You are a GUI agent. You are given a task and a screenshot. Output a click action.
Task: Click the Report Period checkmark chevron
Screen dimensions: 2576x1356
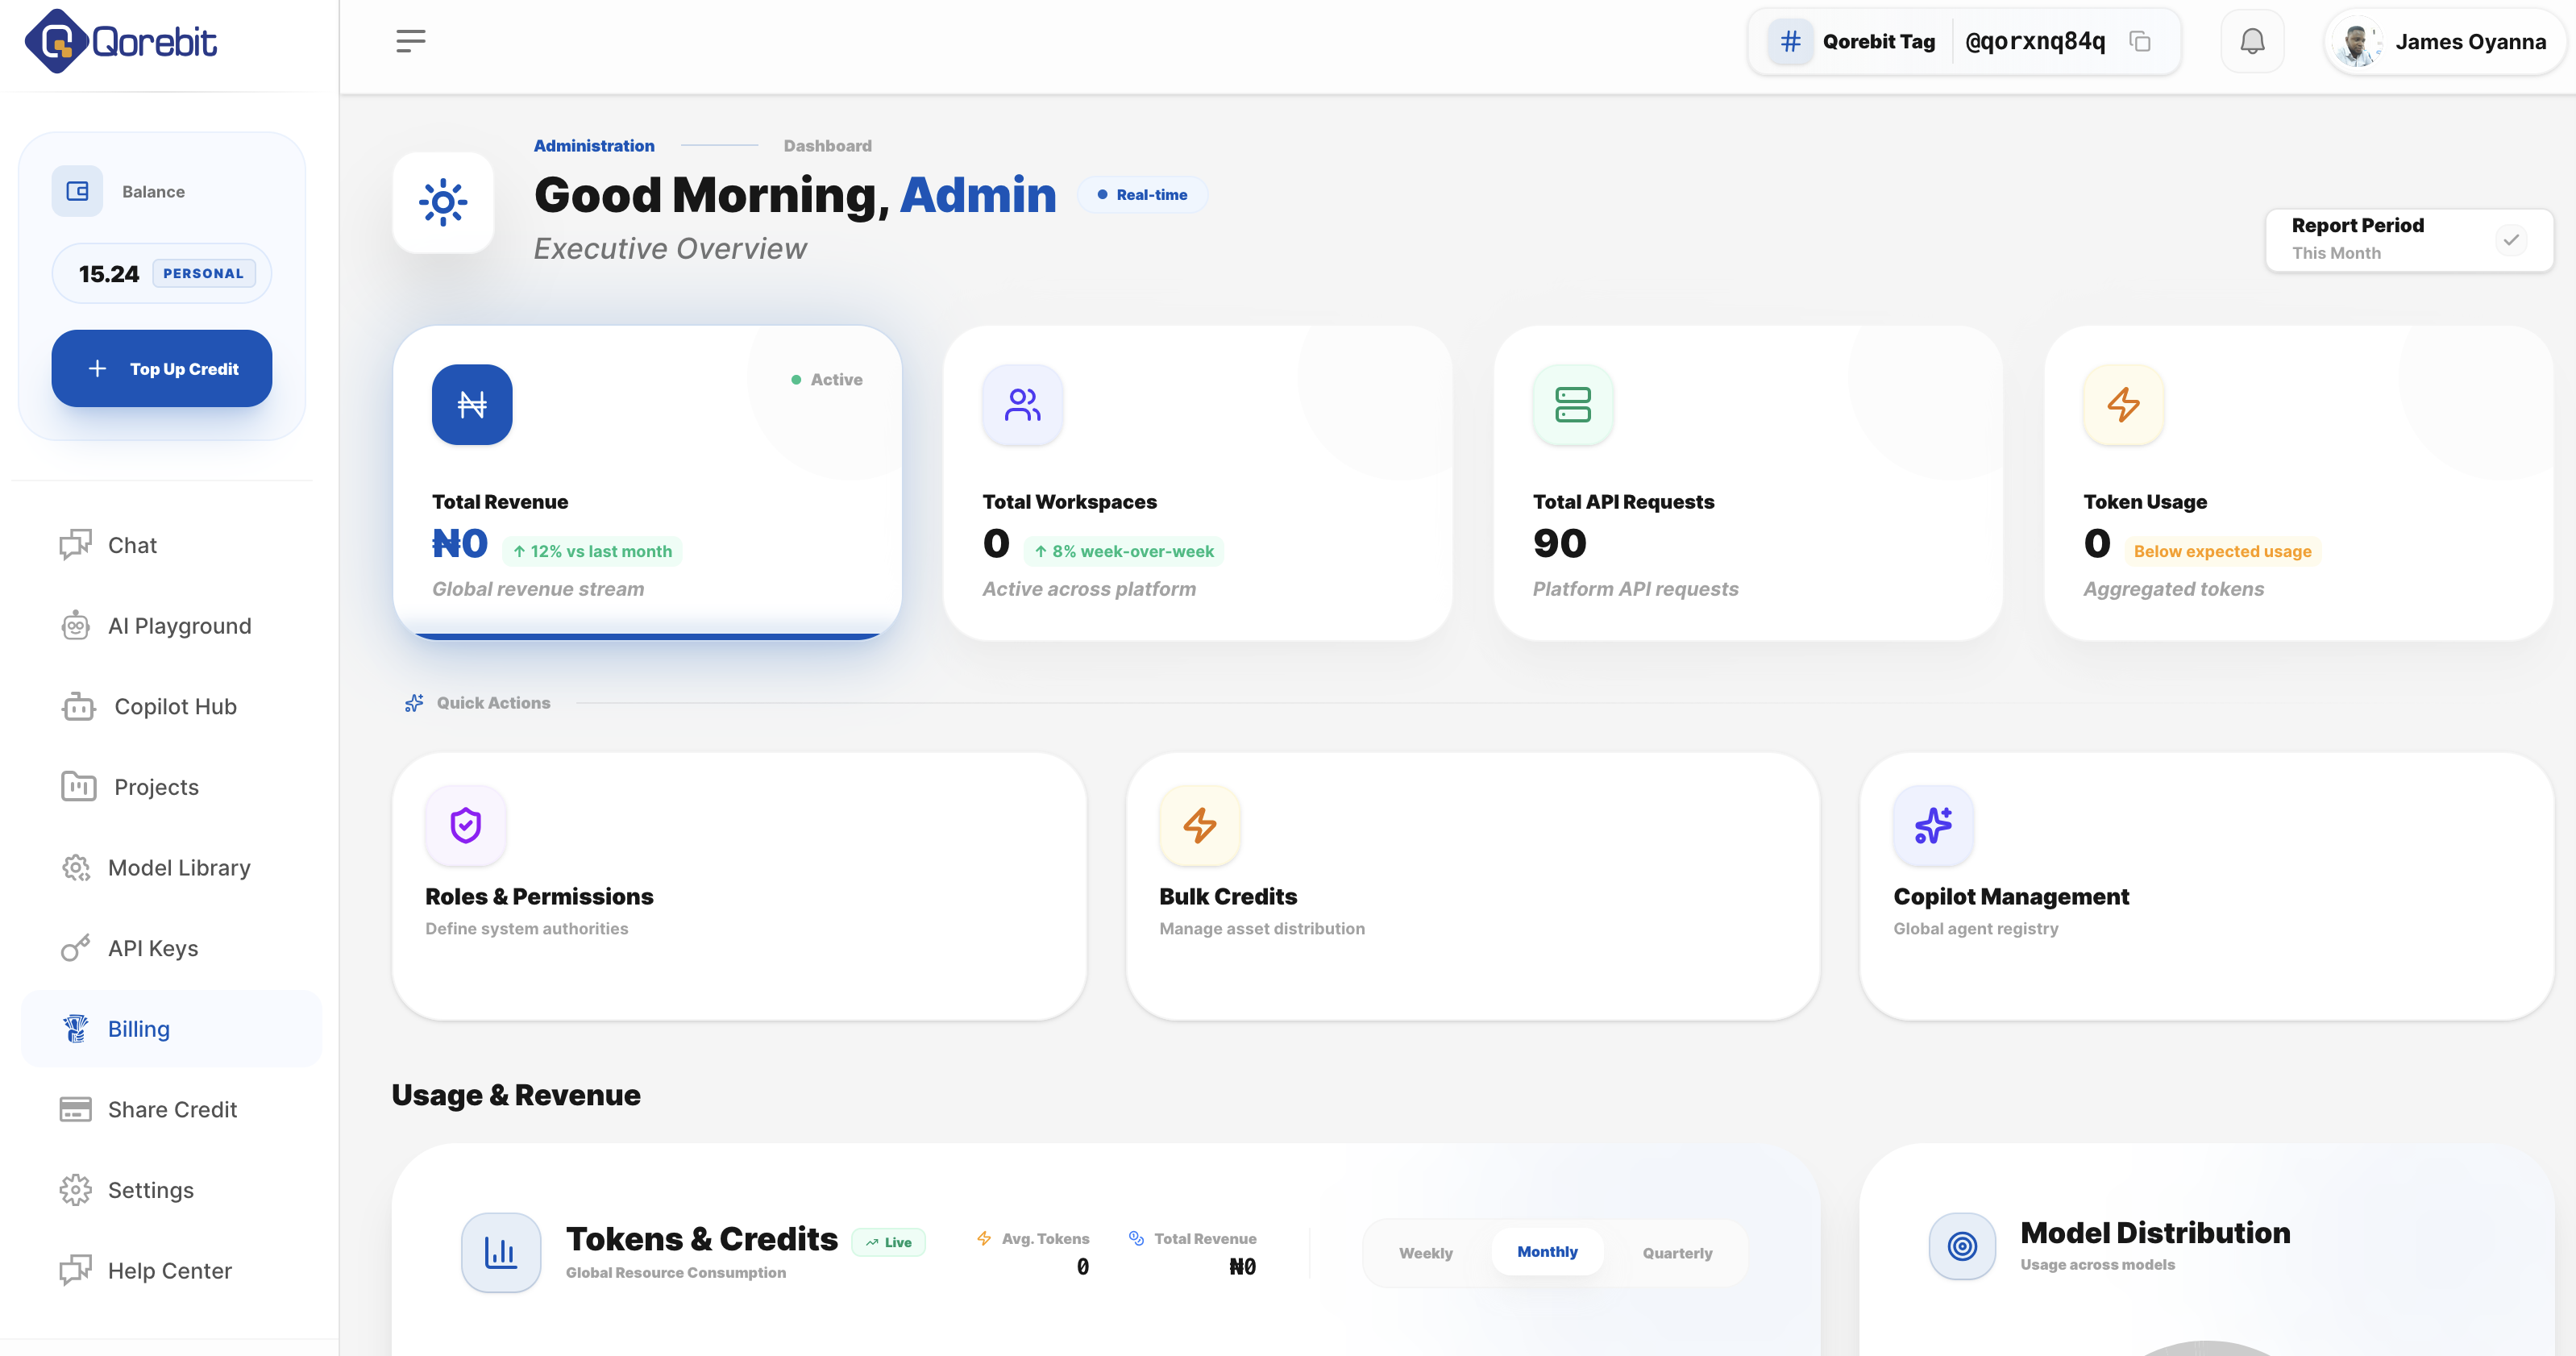(x=2511, y=240)
